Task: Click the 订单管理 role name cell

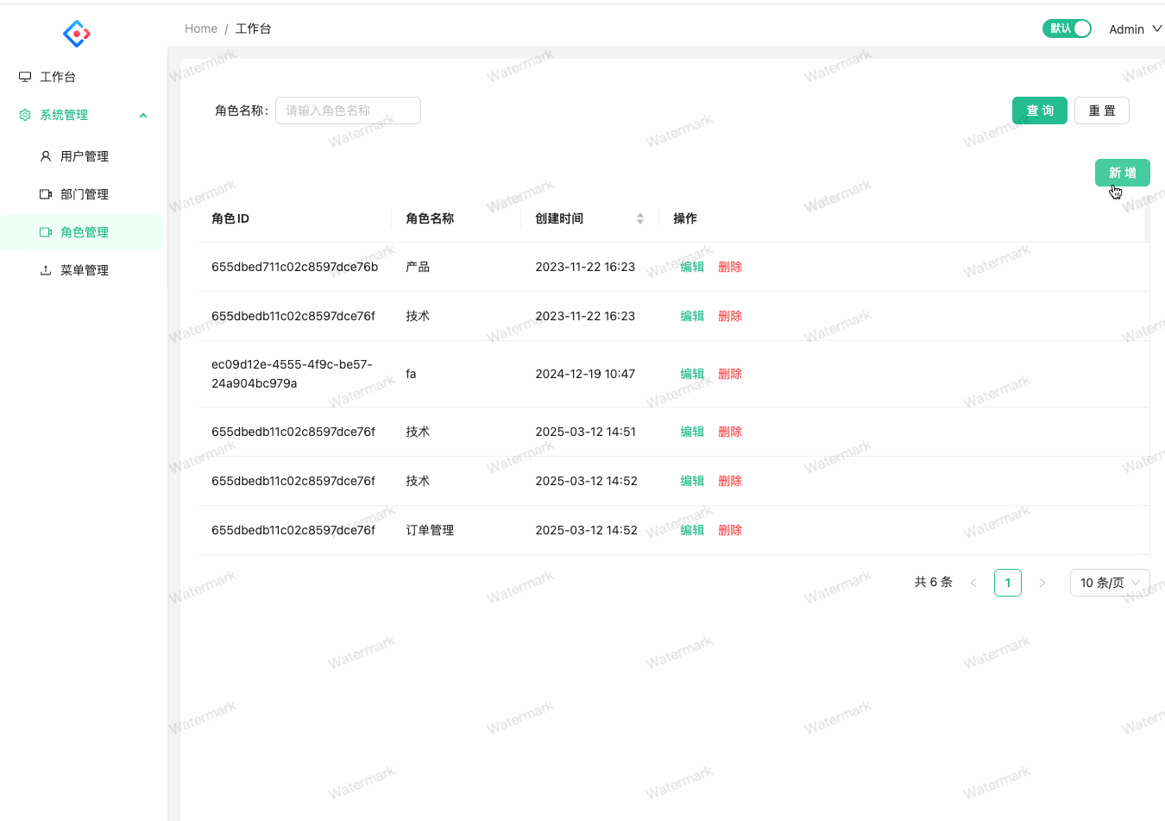Action: 430,530
